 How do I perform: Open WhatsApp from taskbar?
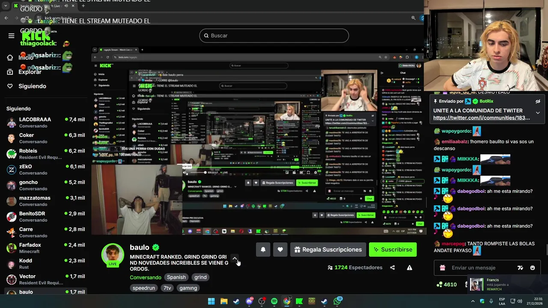[337, 301]
